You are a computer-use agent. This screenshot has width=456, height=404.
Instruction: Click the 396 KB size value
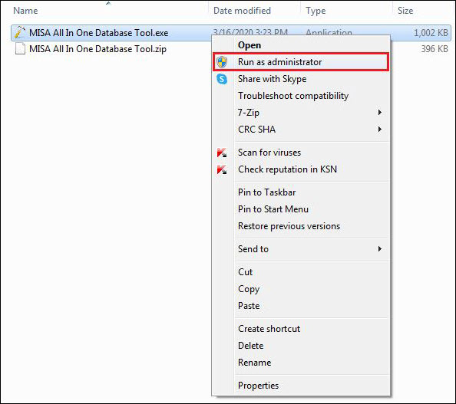[x=435, y=49]
